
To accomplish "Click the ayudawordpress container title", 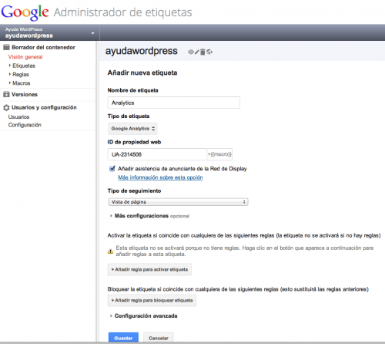I will [142, 51].
